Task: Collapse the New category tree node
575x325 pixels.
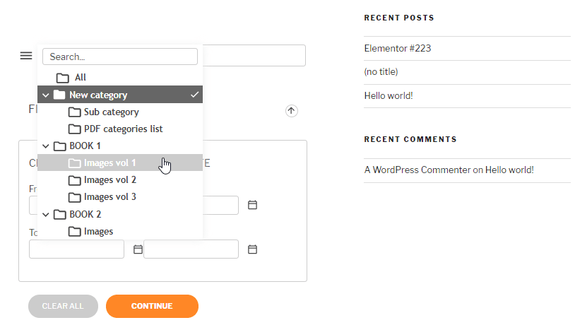Action: pos(46,95)
